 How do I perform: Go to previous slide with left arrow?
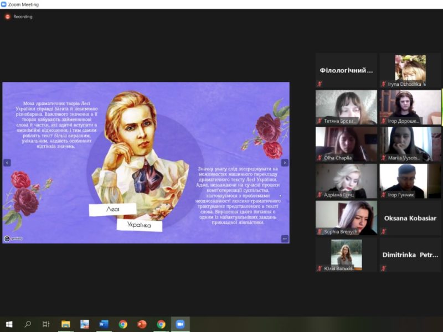point(7,163)
